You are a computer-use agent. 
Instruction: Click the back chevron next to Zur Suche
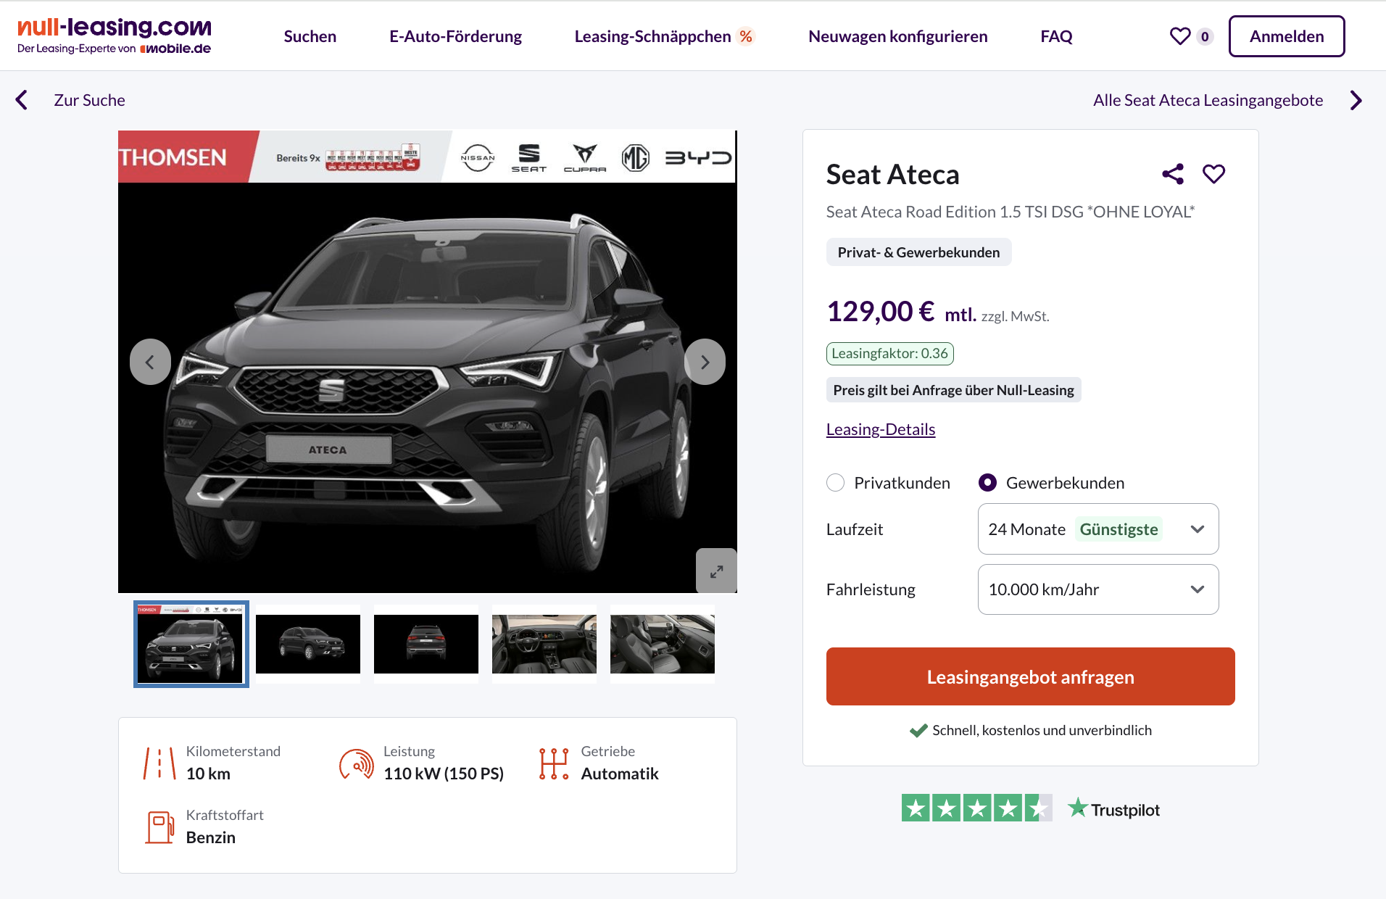pyautogui.click(x=22, y=100)
